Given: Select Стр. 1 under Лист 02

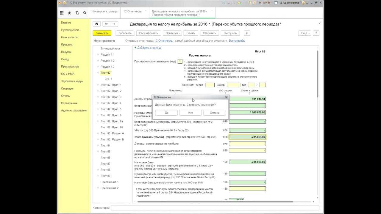Looking at the screenshot, I should point(108,79).
